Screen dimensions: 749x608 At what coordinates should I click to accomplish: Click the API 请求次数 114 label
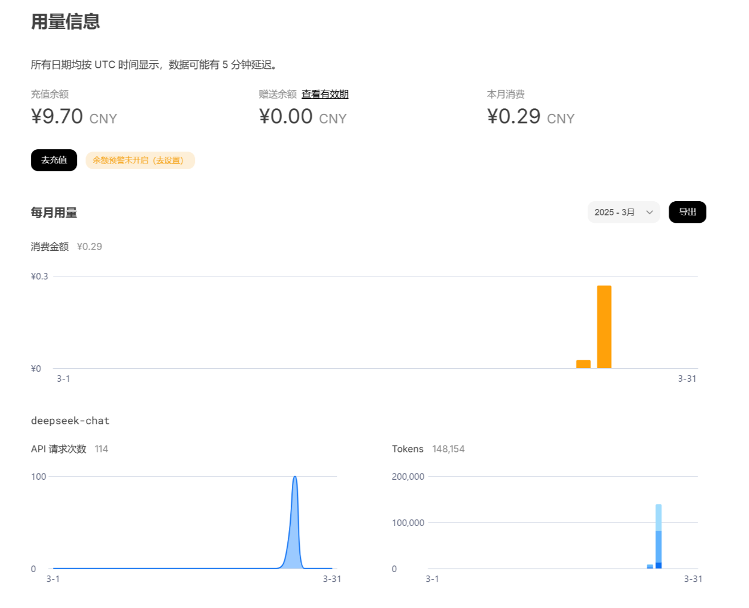[x=69, y=449]
